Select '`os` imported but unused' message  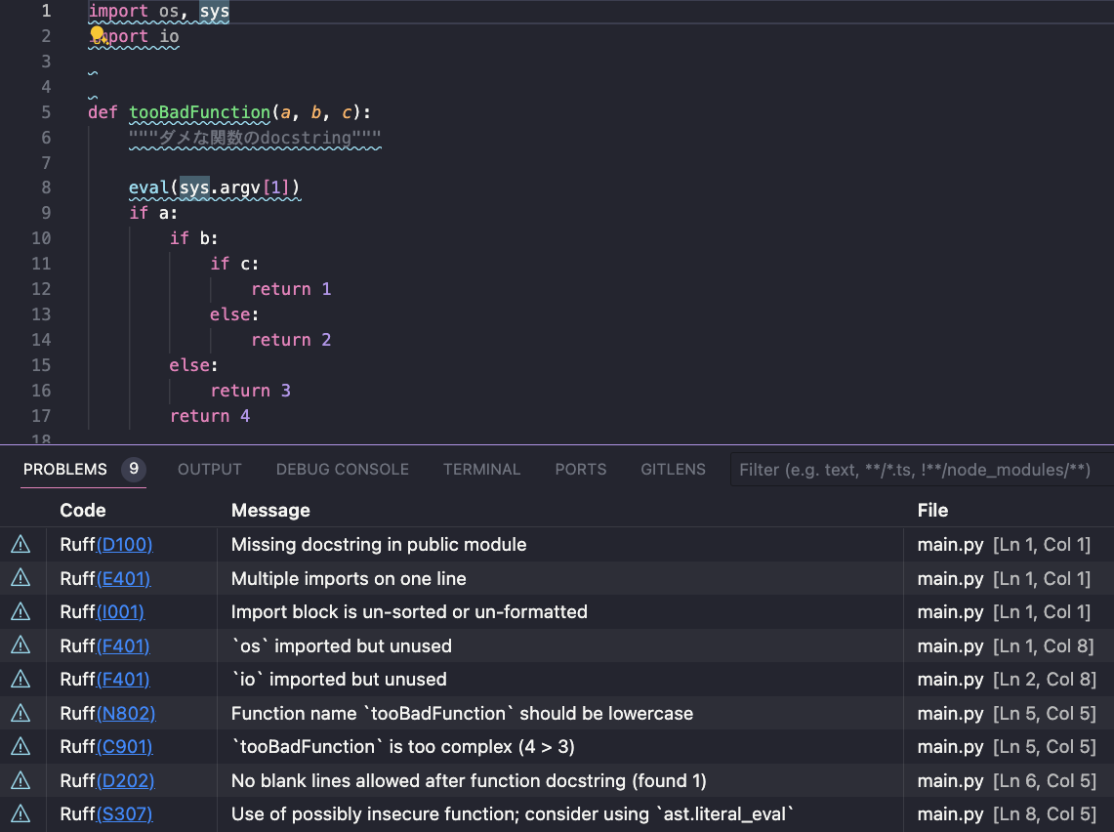(342, 645)
